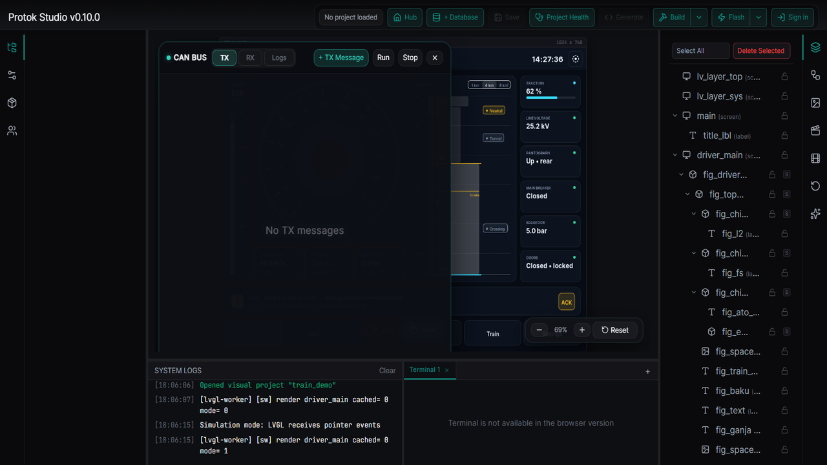Open the clapperboard animation panel

[x=815, y=130]
